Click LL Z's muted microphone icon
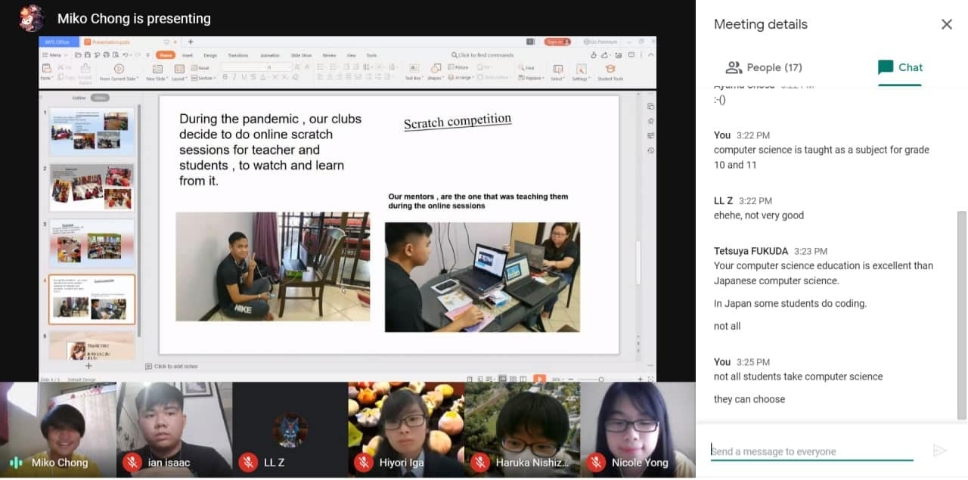968x480 pixels. [248, 462]
